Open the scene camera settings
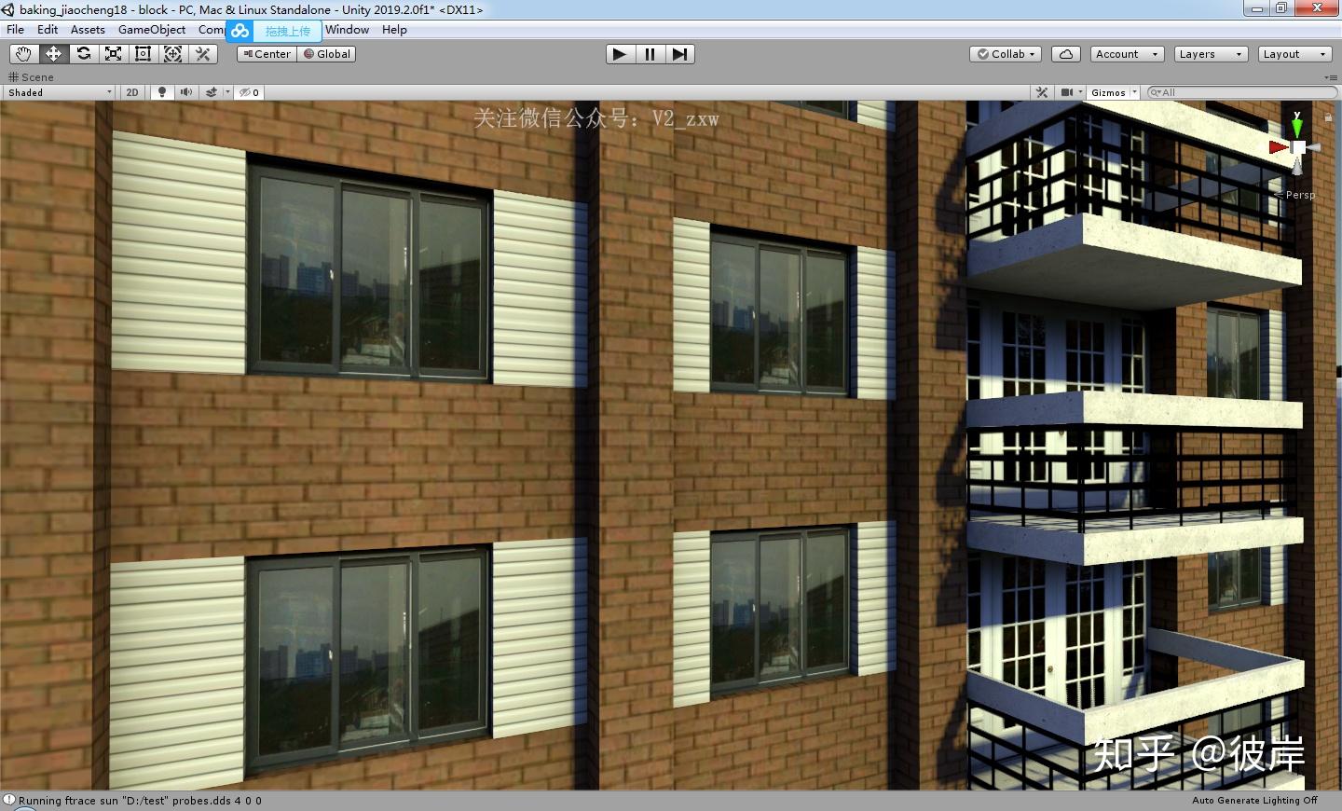This screenshot has width=1342, height=811. (x=1068, y=92)
